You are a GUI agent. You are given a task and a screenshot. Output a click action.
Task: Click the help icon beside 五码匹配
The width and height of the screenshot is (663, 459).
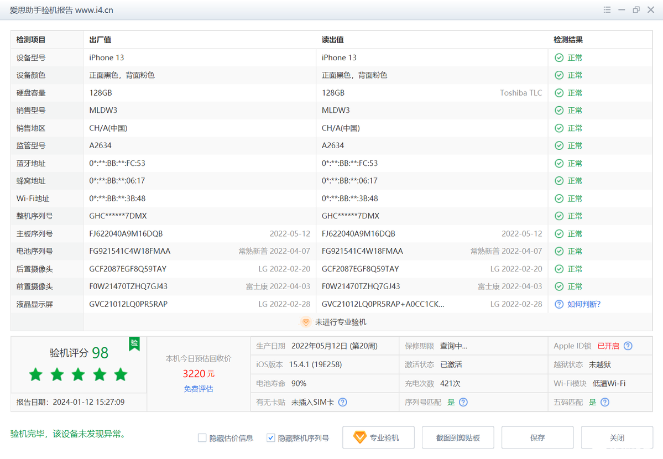point(605,402)
